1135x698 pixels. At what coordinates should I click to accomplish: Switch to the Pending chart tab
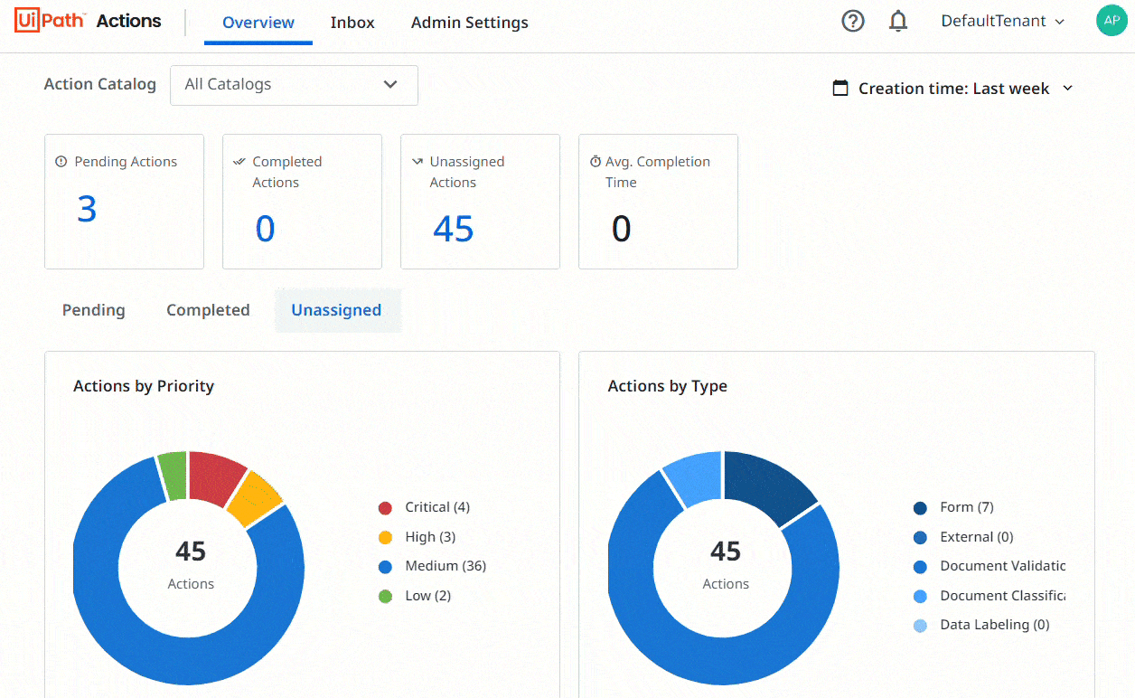click(93, 310)
